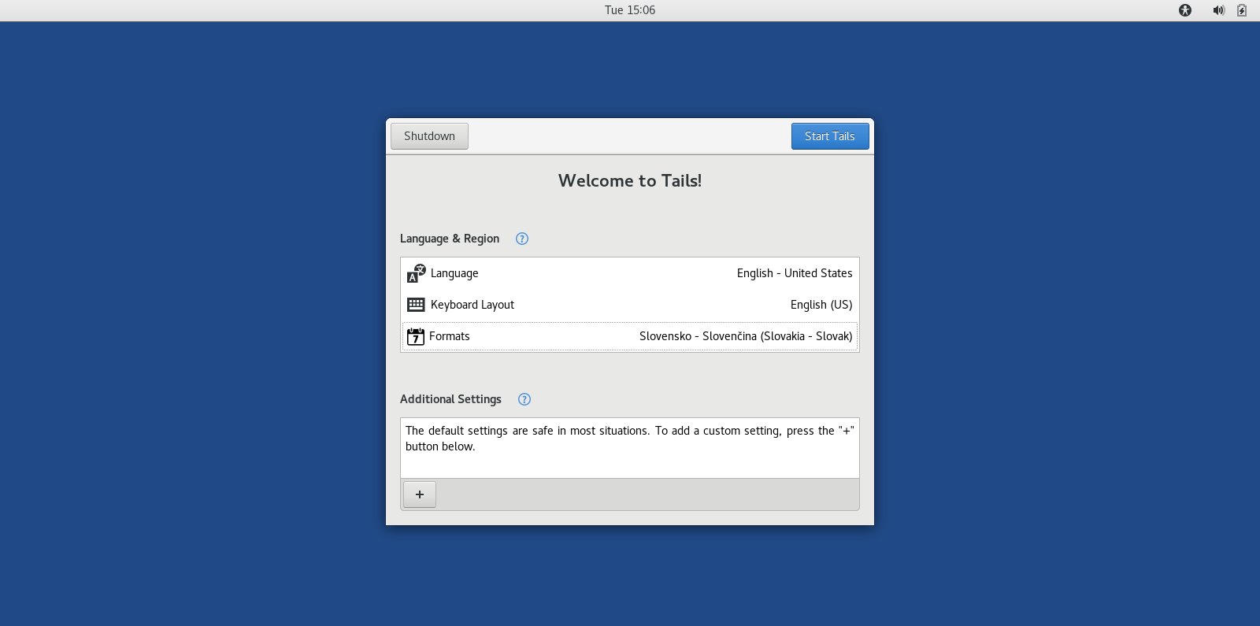Click the Welcome to Tails! heading
The image size is (1260, 626).
pyautogui.click(x=629, y=181)
